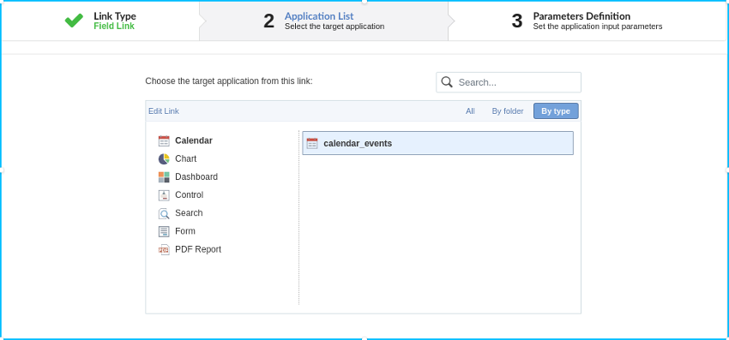
Task: Click the Calendar type icon
Action: (164, 140)
